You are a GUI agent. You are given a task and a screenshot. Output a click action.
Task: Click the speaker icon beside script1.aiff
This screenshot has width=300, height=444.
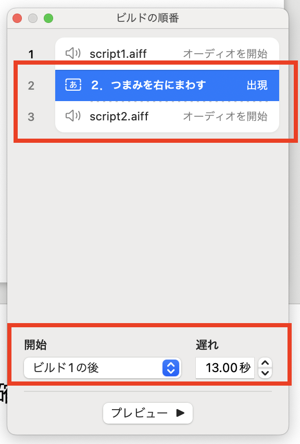coord(73,53)
